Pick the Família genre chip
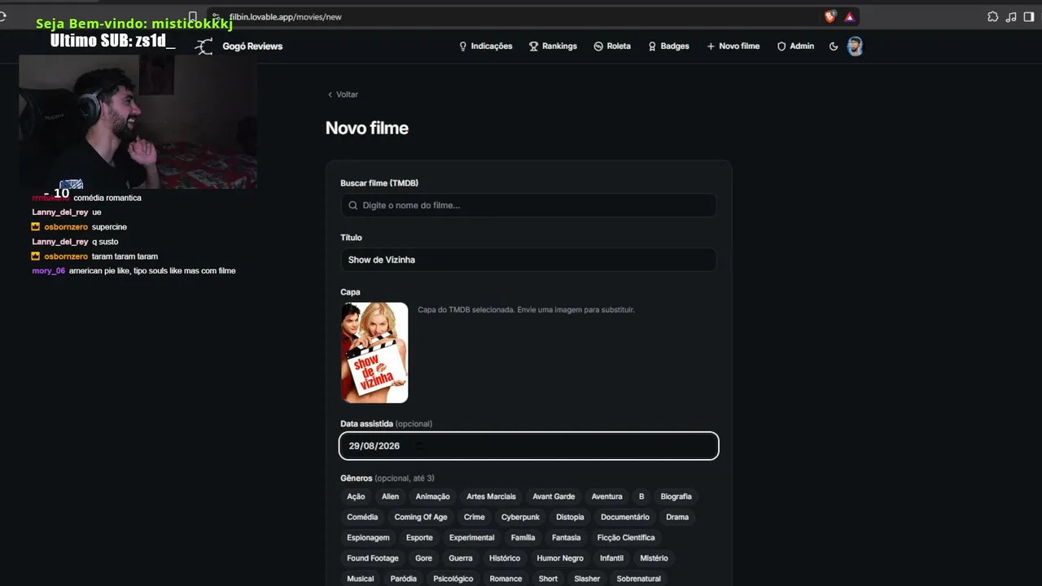This screenshot has width=1042, height=586. point(523,537)
